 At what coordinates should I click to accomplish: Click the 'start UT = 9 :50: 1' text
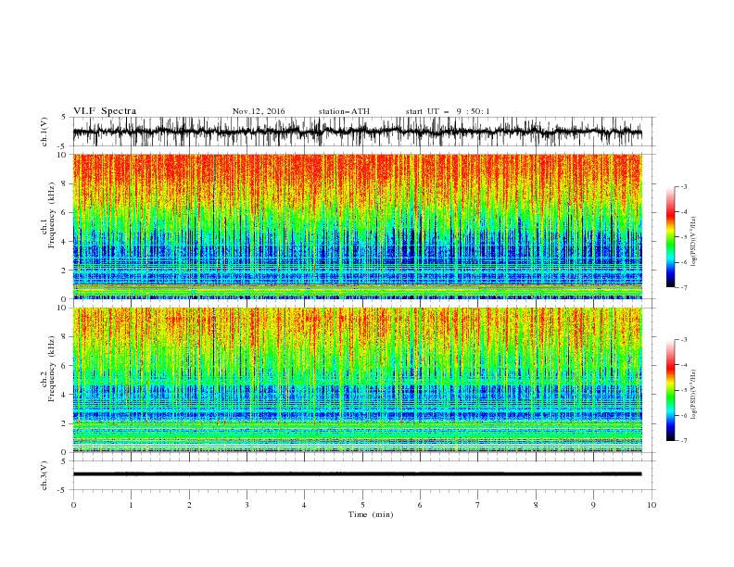[x=448, y=111]
